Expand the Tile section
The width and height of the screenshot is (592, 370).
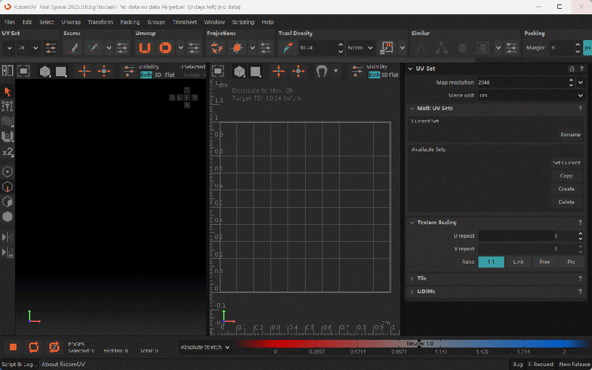(x=412, y=278)
